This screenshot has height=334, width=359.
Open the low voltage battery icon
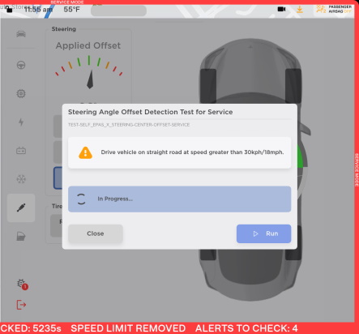coord(21,151)
